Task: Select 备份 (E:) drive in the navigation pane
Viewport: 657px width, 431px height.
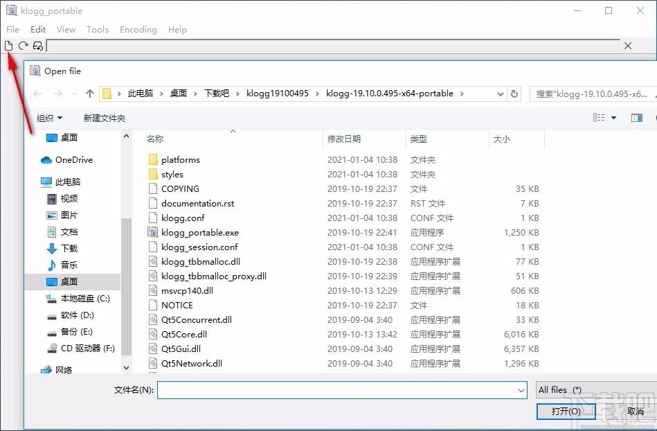Action: point(70,332)
